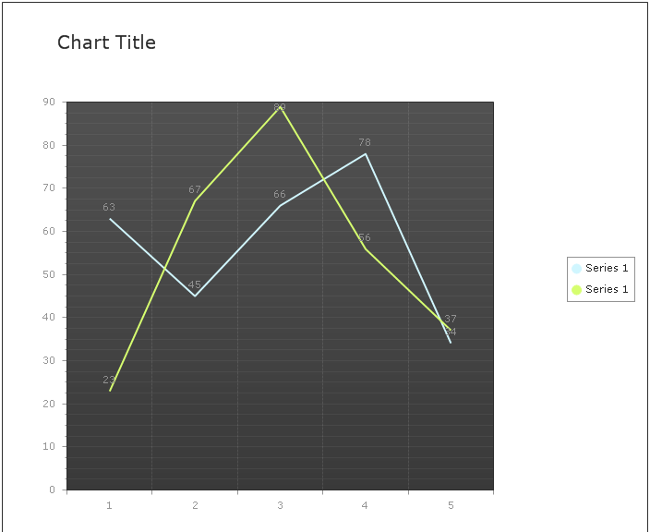Click the yellow-green legend marker circle
This screenshot has width=650, height=532.
pos(576,290)
